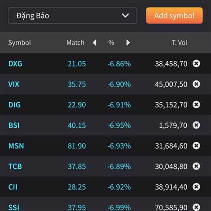Select the MSN symbol link
211x211 pixels.
click(x=16, y=146)
